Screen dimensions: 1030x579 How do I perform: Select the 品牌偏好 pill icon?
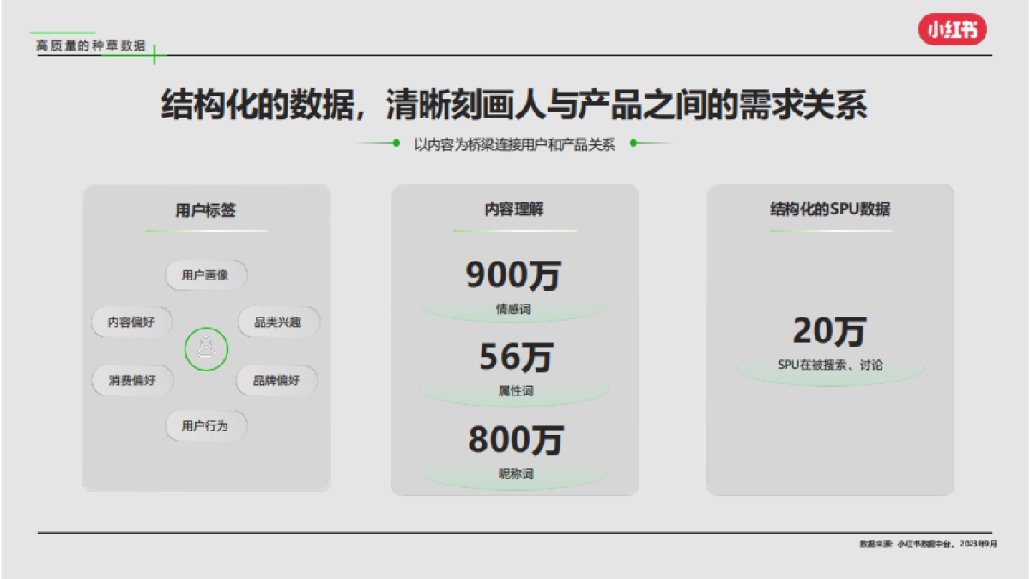click(x=275, y=380)
